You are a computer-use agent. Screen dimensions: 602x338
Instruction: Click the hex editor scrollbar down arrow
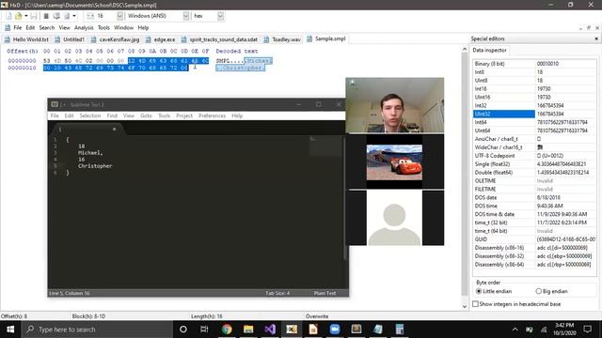coord(465,307)
